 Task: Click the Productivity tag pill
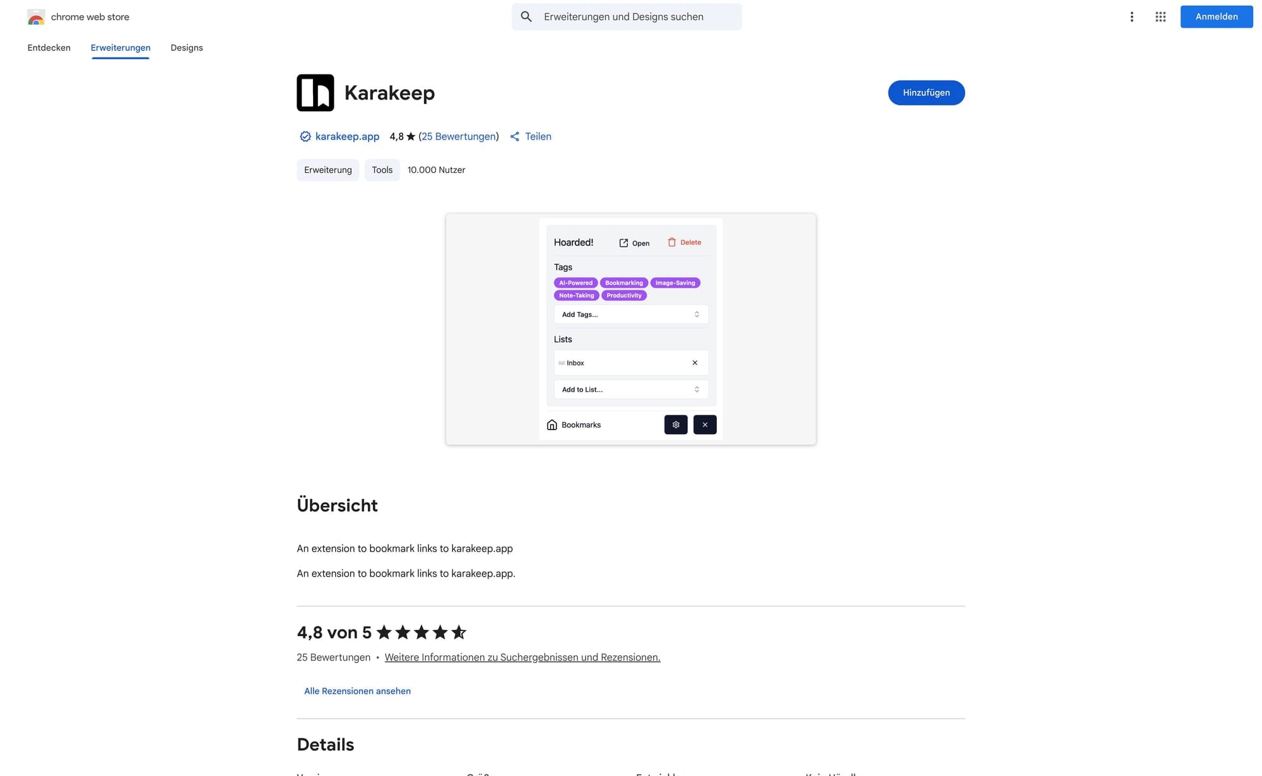click(624, 295)
